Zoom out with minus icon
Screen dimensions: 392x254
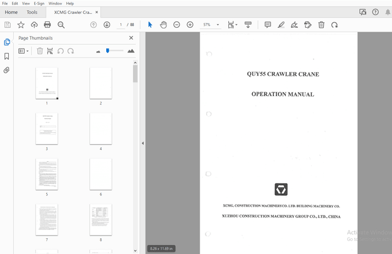[x=176, y=25]
